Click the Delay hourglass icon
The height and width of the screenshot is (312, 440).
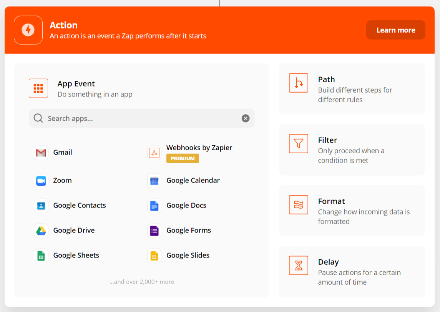(299, 266)
